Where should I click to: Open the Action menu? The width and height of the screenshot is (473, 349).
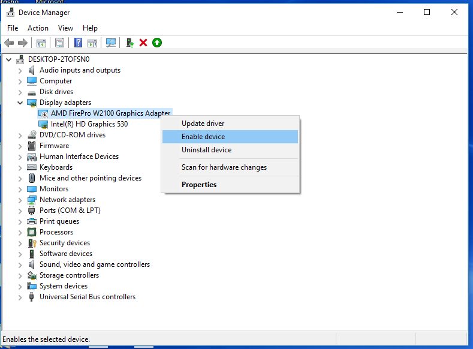click(38, 28)
